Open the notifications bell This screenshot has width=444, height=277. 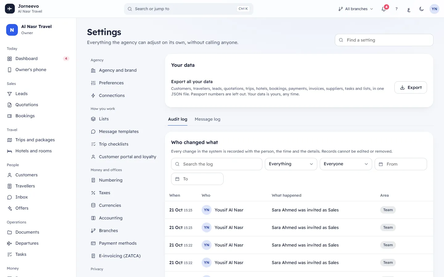(384, 9)
